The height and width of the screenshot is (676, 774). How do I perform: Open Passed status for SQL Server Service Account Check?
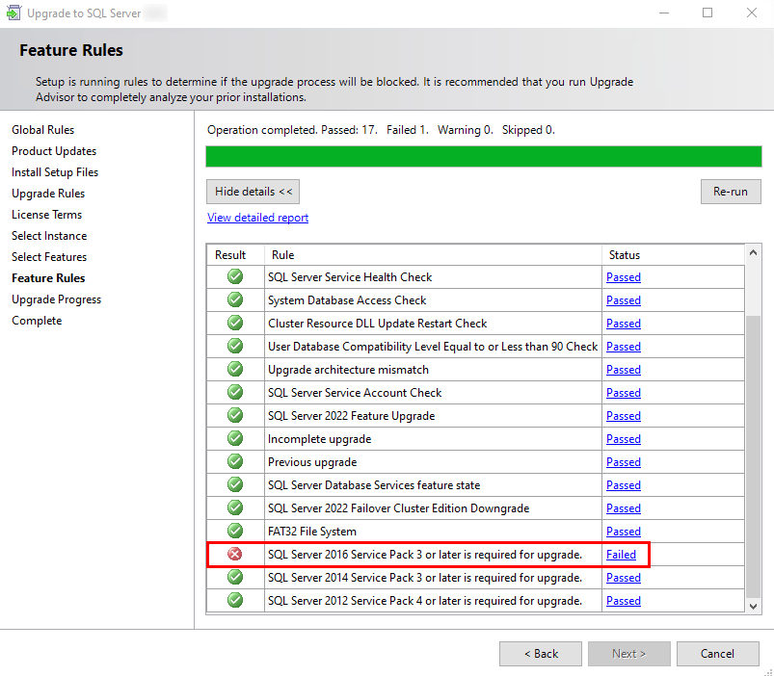coord(624,393)
